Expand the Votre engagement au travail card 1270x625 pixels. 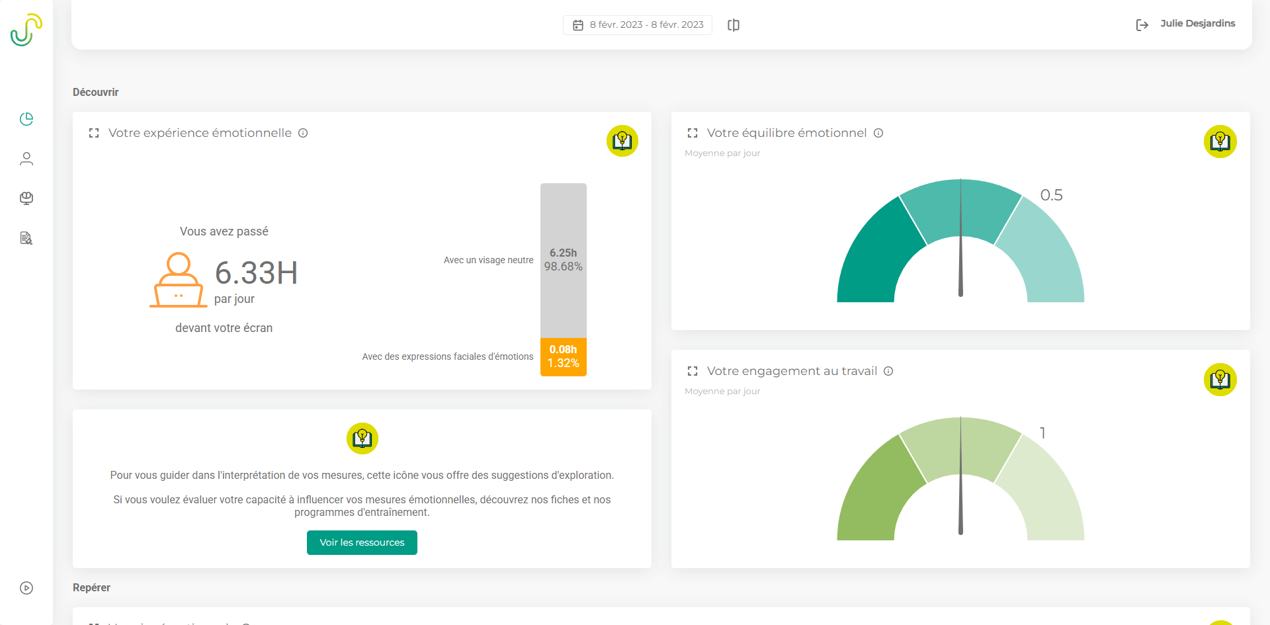693,371
